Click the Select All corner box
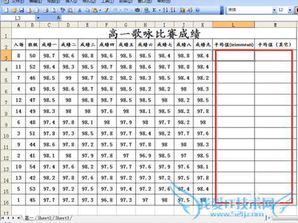Viewport: 298px width, 223px height. point(6,25)
